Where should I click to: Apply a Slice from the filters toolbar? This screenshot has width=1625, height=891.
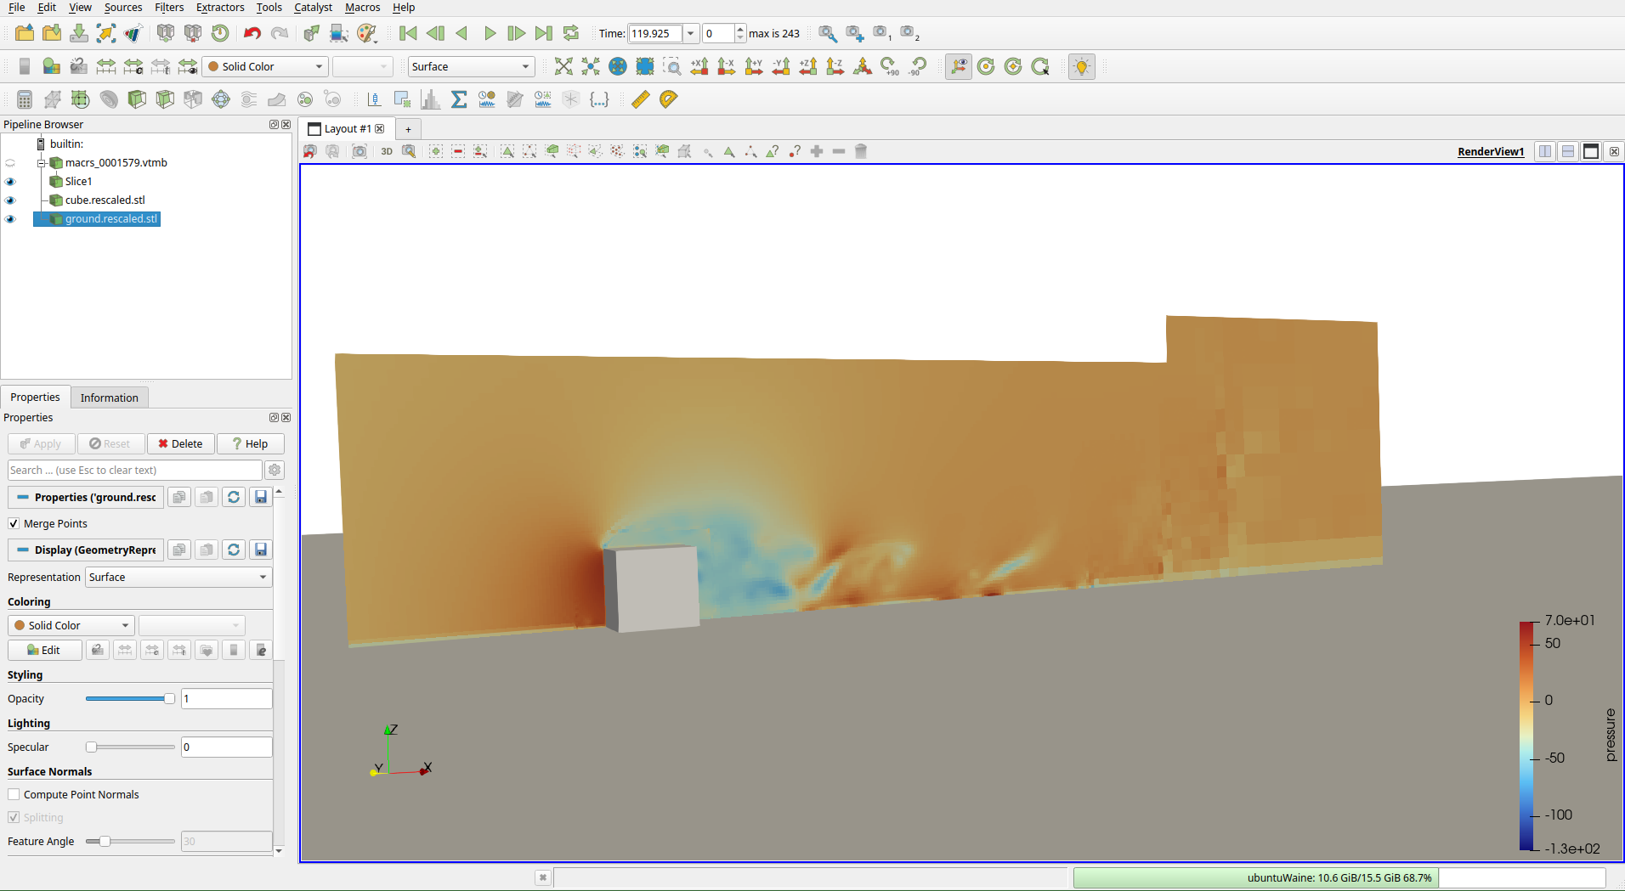pos(109,99)
